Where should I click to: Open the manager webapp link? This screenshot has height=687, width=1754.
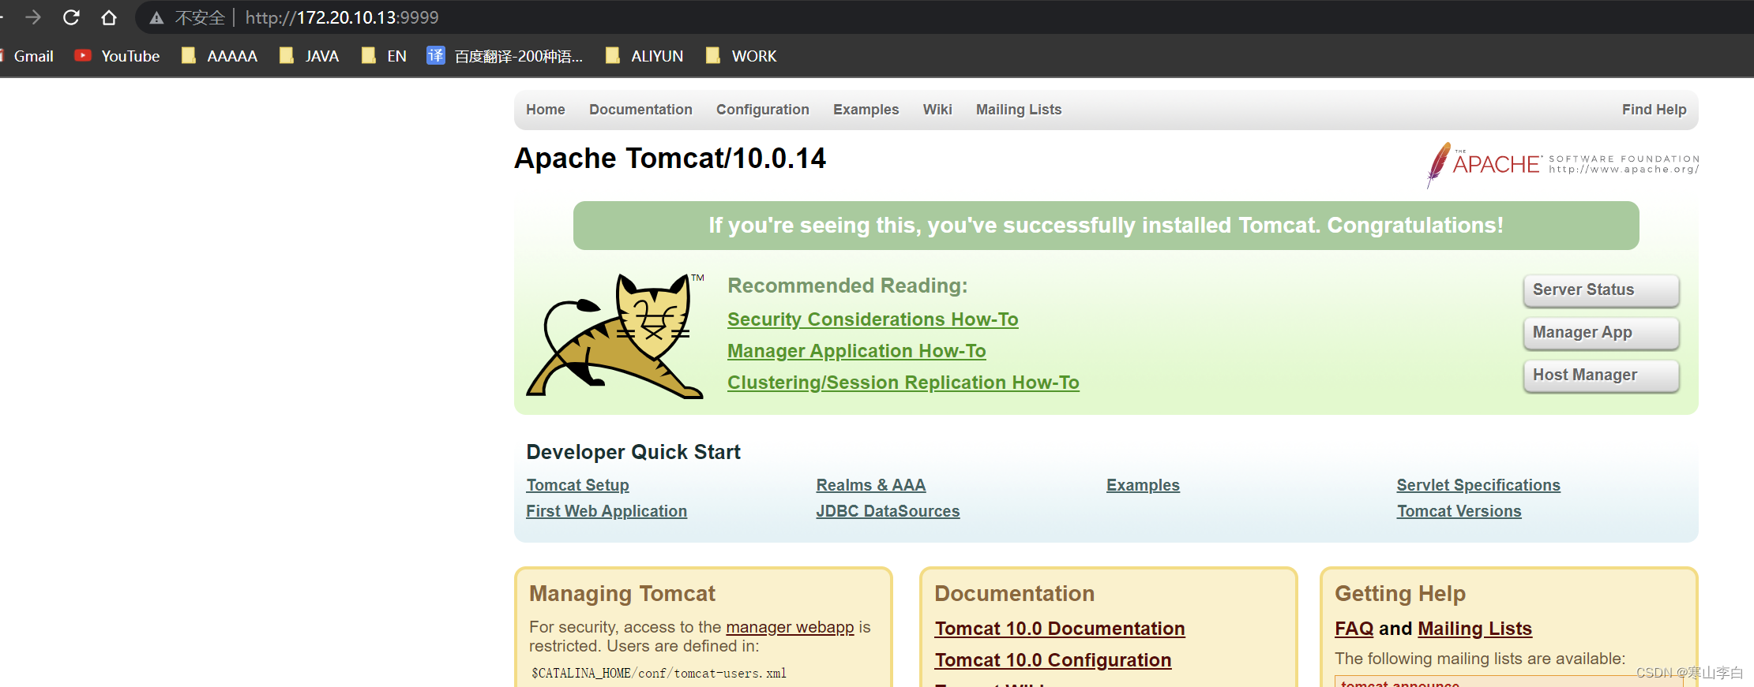790,627
